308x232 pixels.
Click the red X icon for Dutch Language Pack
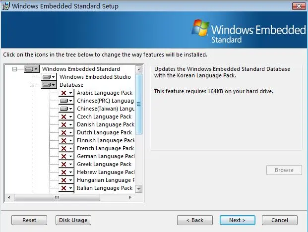click(63, 132)
